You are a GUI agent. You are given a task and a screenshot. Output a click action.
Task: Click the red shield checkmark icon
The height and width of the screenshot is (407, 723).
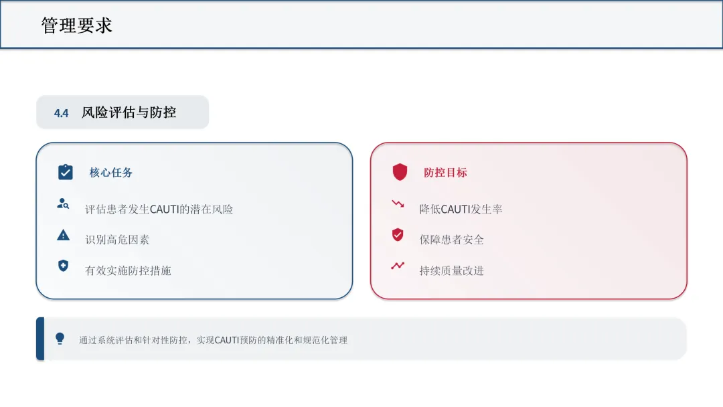pyautogui.click(x=398, y=234)
